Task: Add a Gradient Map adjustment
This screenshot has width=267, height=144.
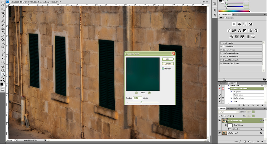Action: tap(248, 37)
